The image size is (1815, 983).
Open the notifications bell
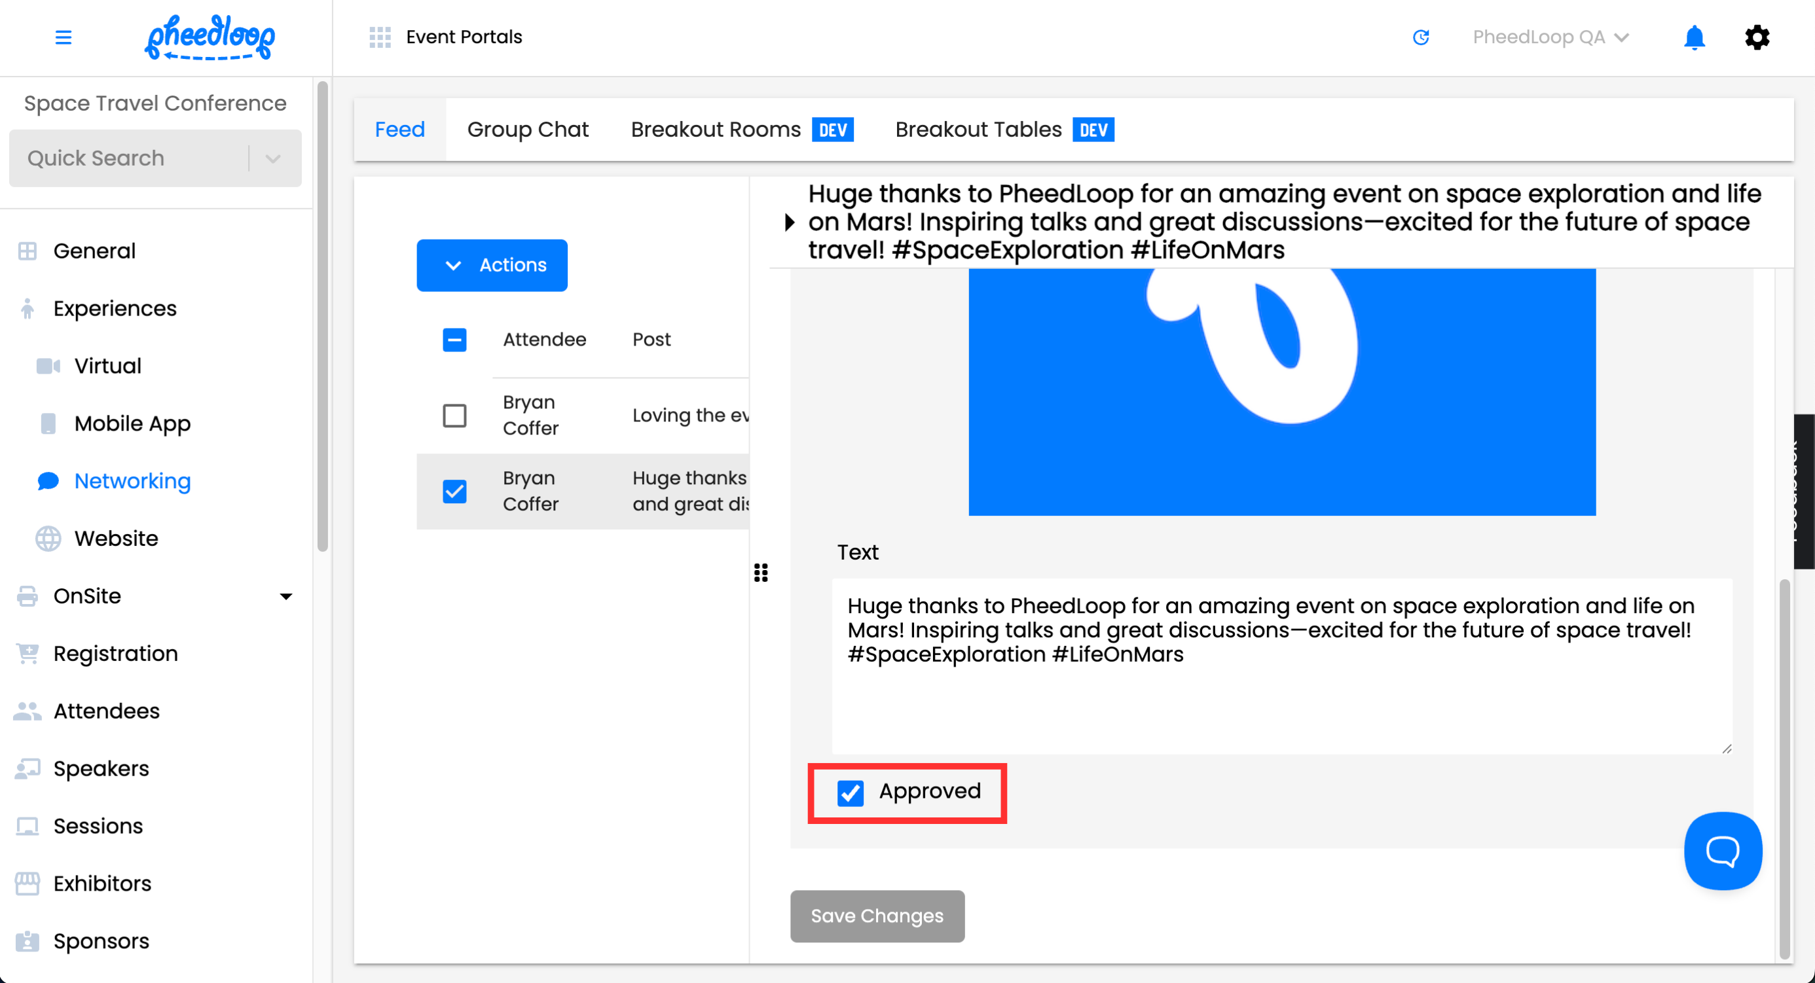[x=1694, y=37]
